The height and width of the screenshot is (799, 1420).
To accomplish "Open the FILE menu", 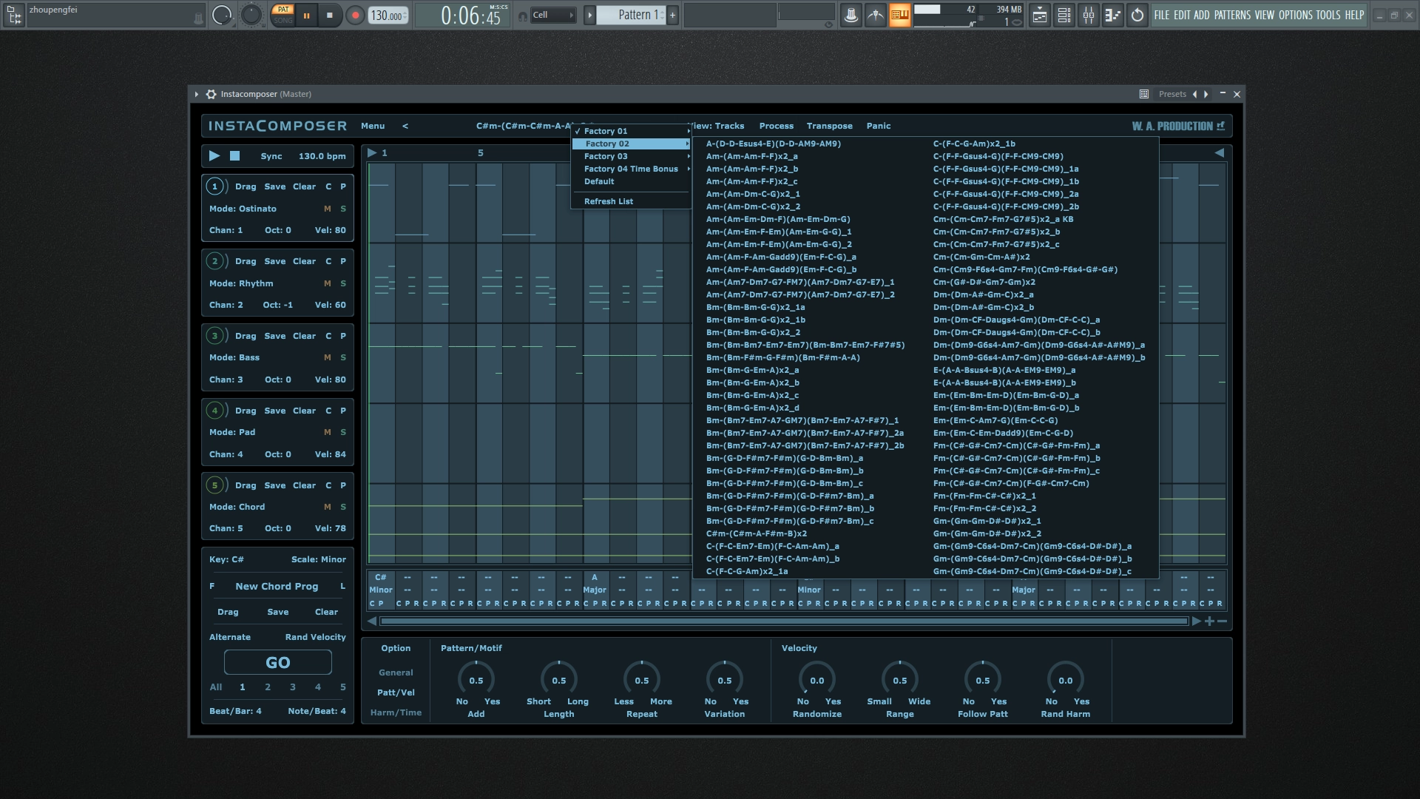I will tap(1162, 15).
